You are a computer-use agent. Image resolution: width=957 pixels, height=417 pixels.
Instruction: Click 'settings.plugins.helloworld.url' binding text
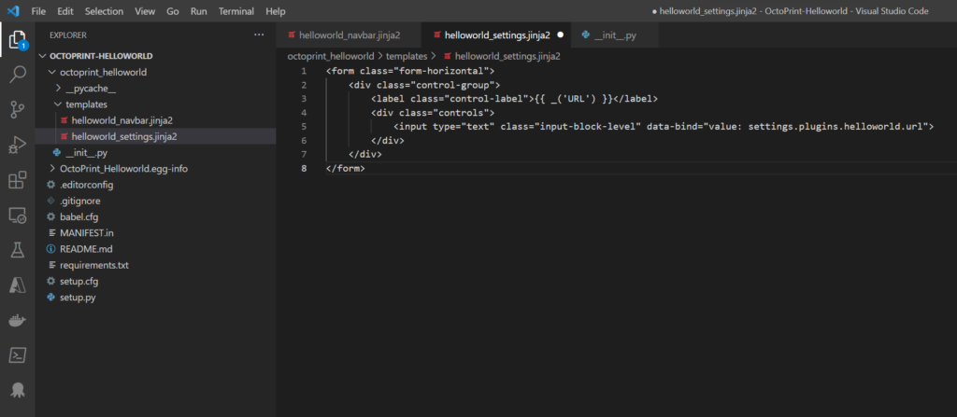coord(836,126)
